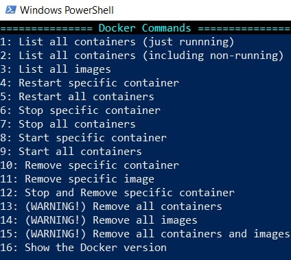291x260 pixels.
Task: Click the Start specific container line
Action: coord(83,138)
